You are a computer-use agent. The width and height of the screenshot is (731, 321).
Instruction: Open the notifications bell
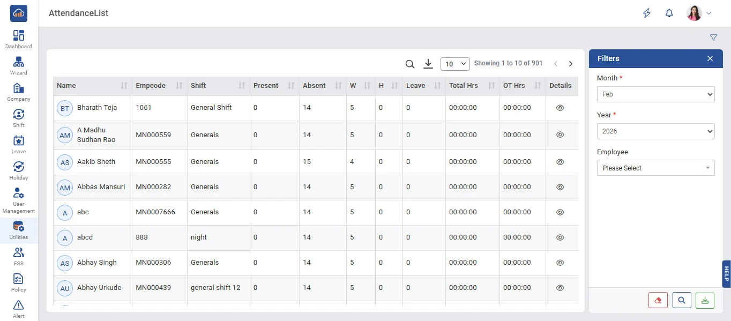[669, 13]
